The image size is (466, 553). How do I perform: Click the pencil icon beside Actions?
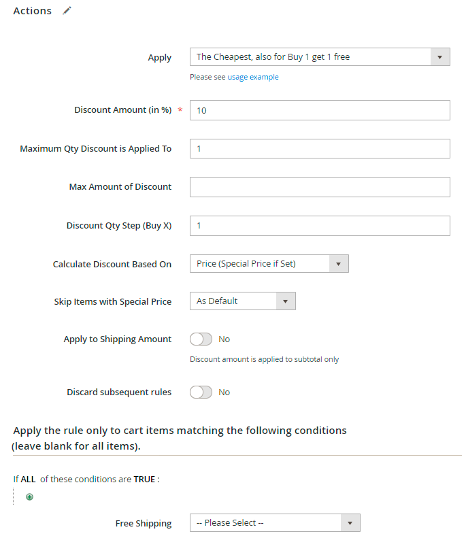(67, 11)
